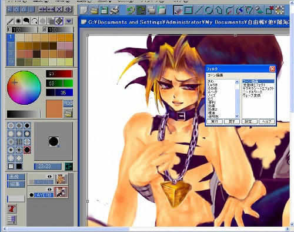Click the 戻す button in the filter dialog
294x232 pixels.
(232, 121)
